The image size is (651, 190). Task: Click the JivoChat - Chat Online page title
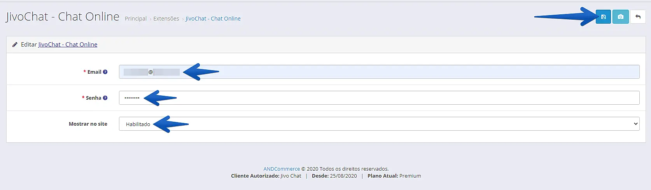point(63,17)
